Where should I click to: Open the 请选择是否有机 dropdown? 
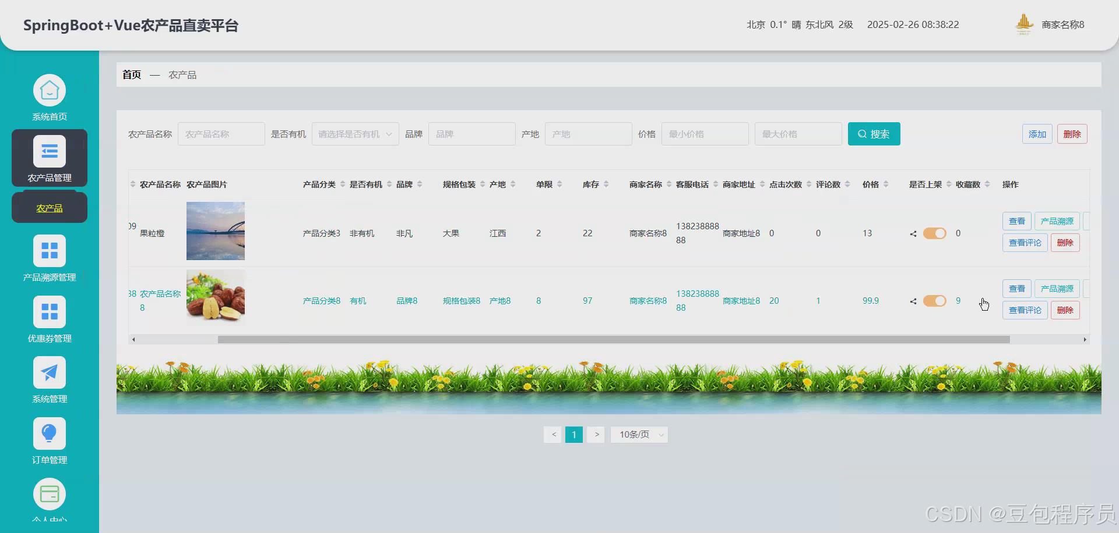pos(354,134)
